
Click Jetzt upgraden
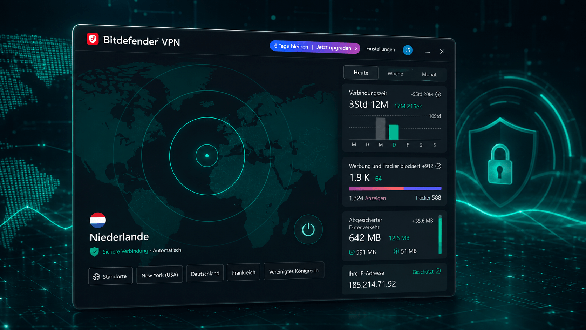(334, 47)
